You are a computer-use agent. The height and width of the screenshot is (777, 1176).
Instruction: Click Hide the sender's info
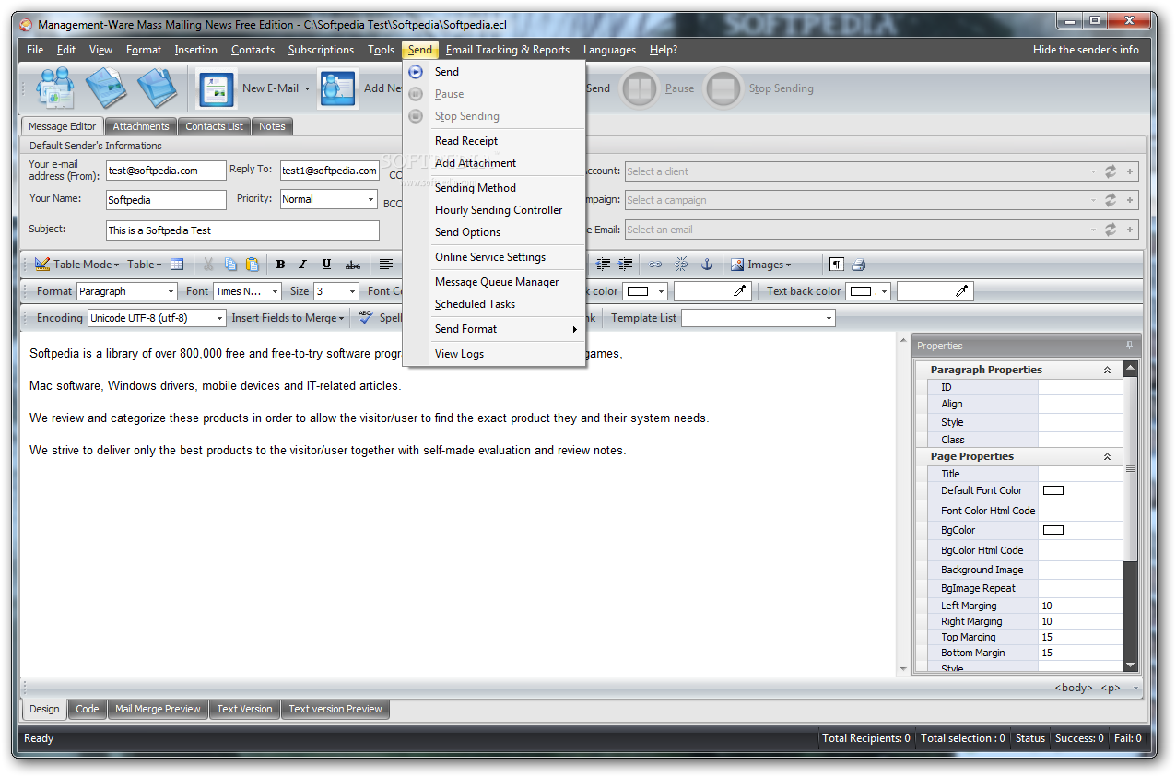[1086, 50]
